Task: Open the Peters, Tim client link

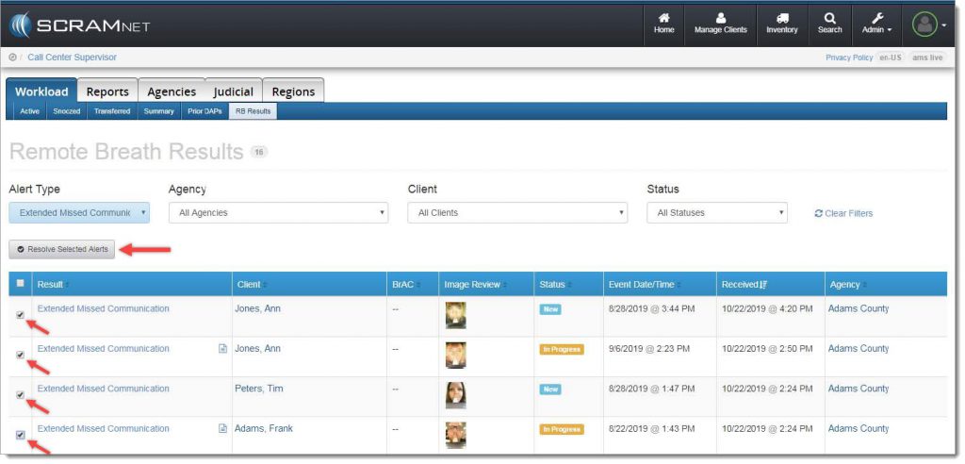Action: tap(257, 389)
